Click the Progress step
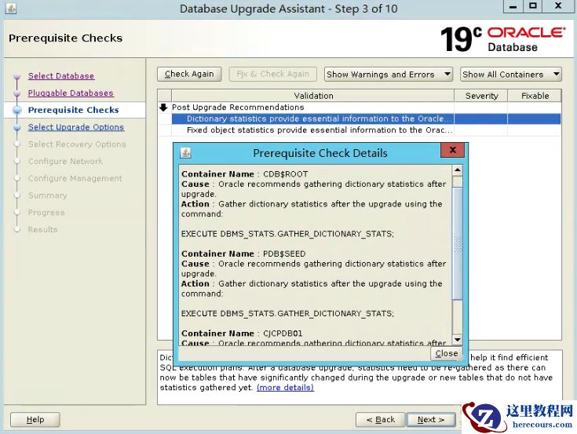 click(46, 213)
